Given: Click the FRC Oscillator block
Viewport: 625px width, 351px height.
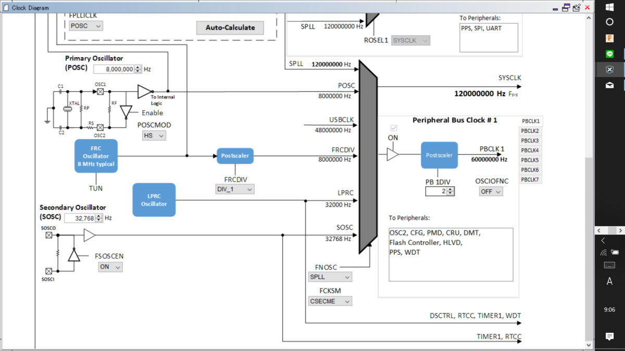Looking at the screenshot, I should click(x=96, y=156).
